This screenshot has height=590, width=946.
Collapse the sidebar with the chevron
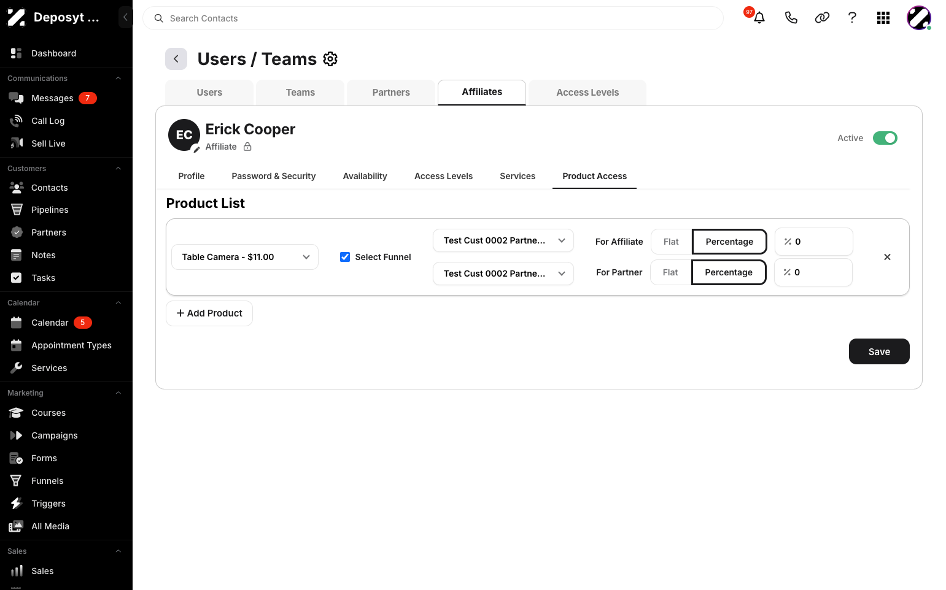coord(125,17)
